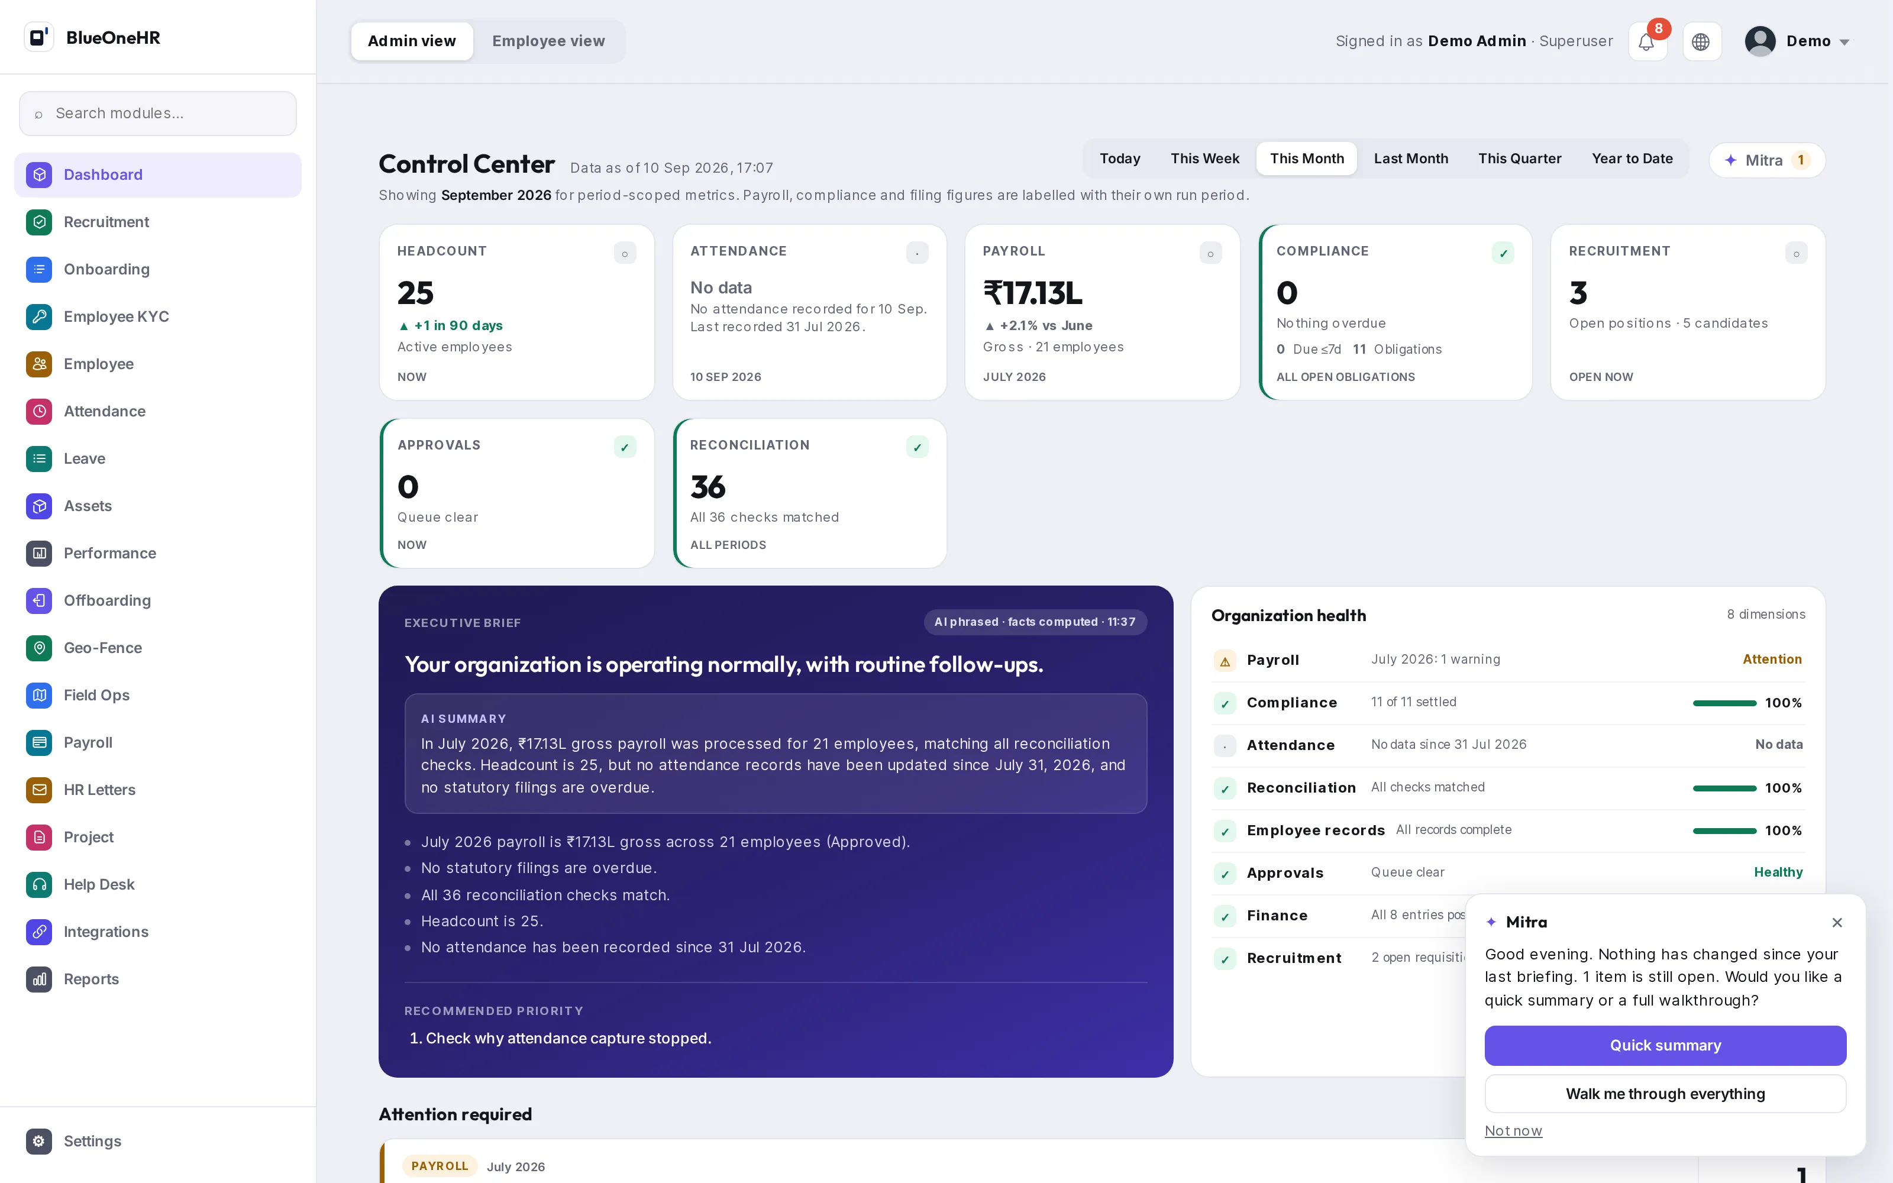Click the Compliance card checkmark status

(x=1503, y=253)
